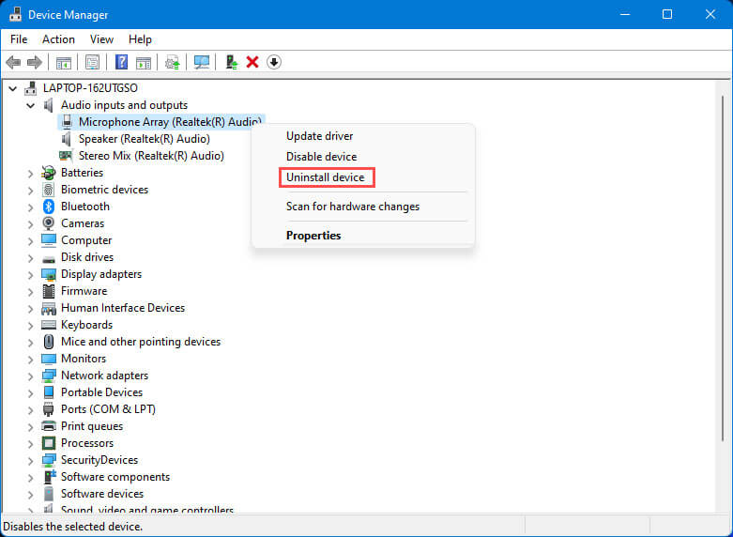
Task: Minimize the Device Manager window
Action: pos(624,14)
